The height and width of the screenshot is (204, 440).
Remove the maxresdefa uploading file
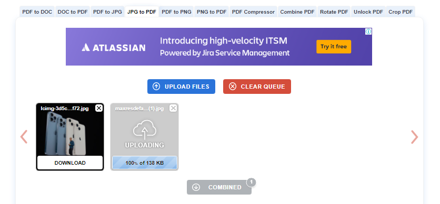coord(173,108)
